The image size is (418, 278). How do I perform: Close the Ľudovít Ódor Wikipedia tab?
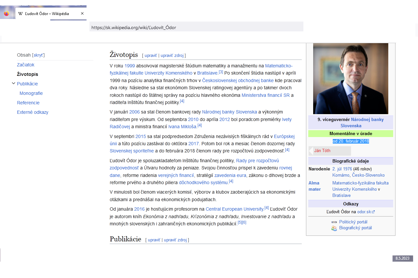[82, 13]
